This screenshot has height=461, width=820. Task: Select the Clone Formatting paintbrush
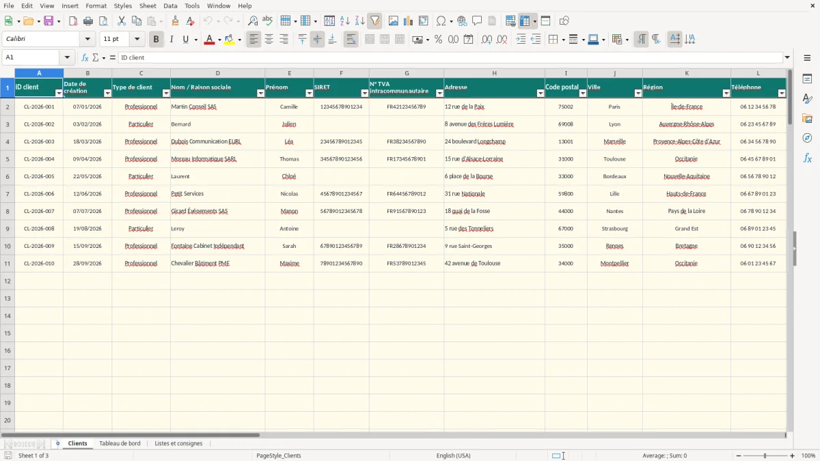176,21
